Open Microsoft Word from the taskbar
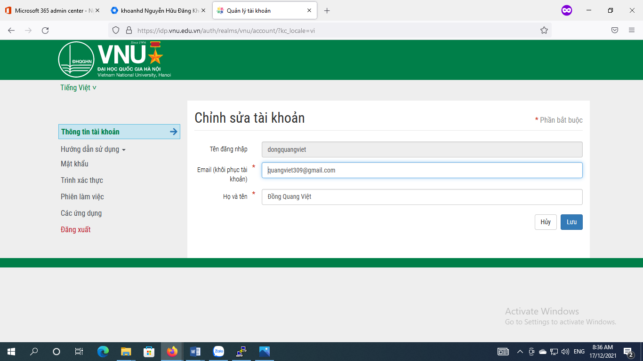This screenshot has width=643, height=361. (195, 351)
